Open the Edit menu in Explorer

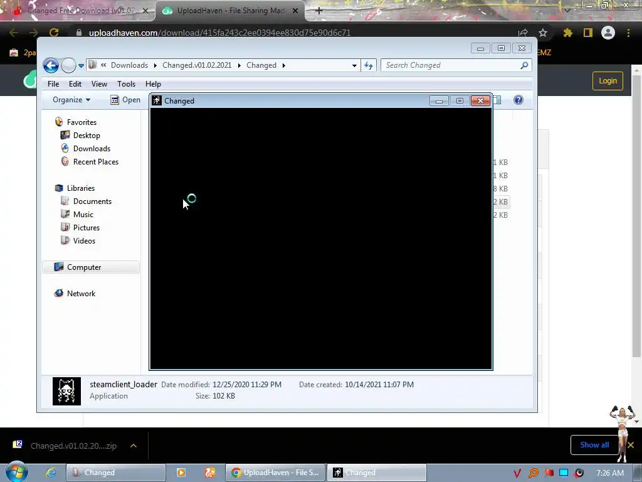coord(75,84)
